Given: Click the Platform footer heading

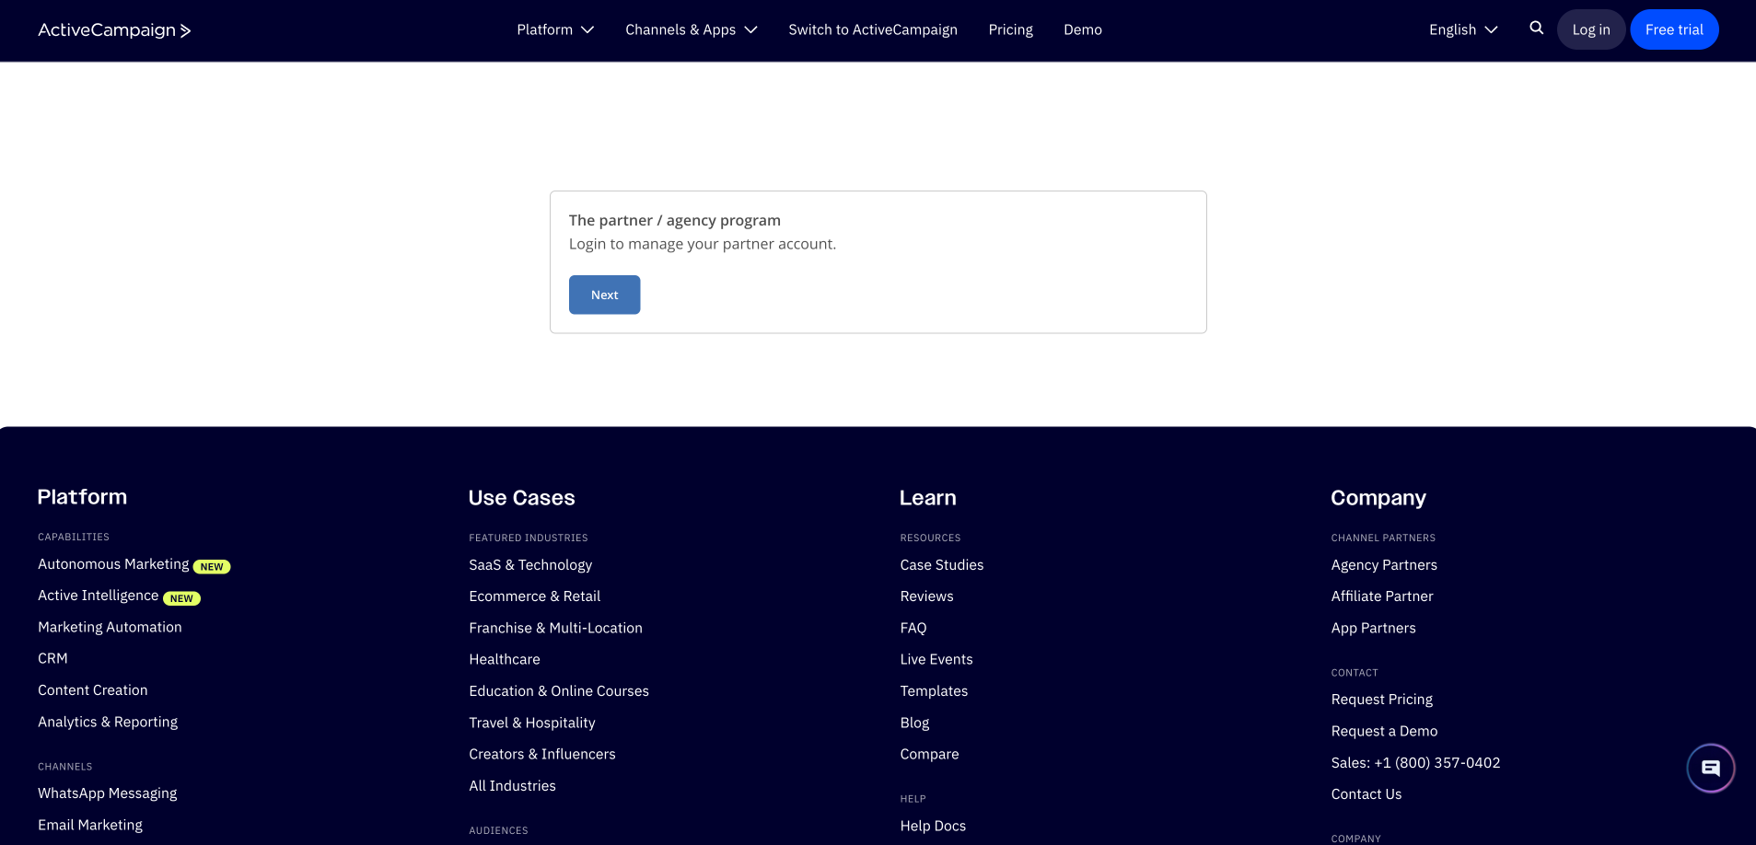Looking at the screenshot, I should 82,497.
